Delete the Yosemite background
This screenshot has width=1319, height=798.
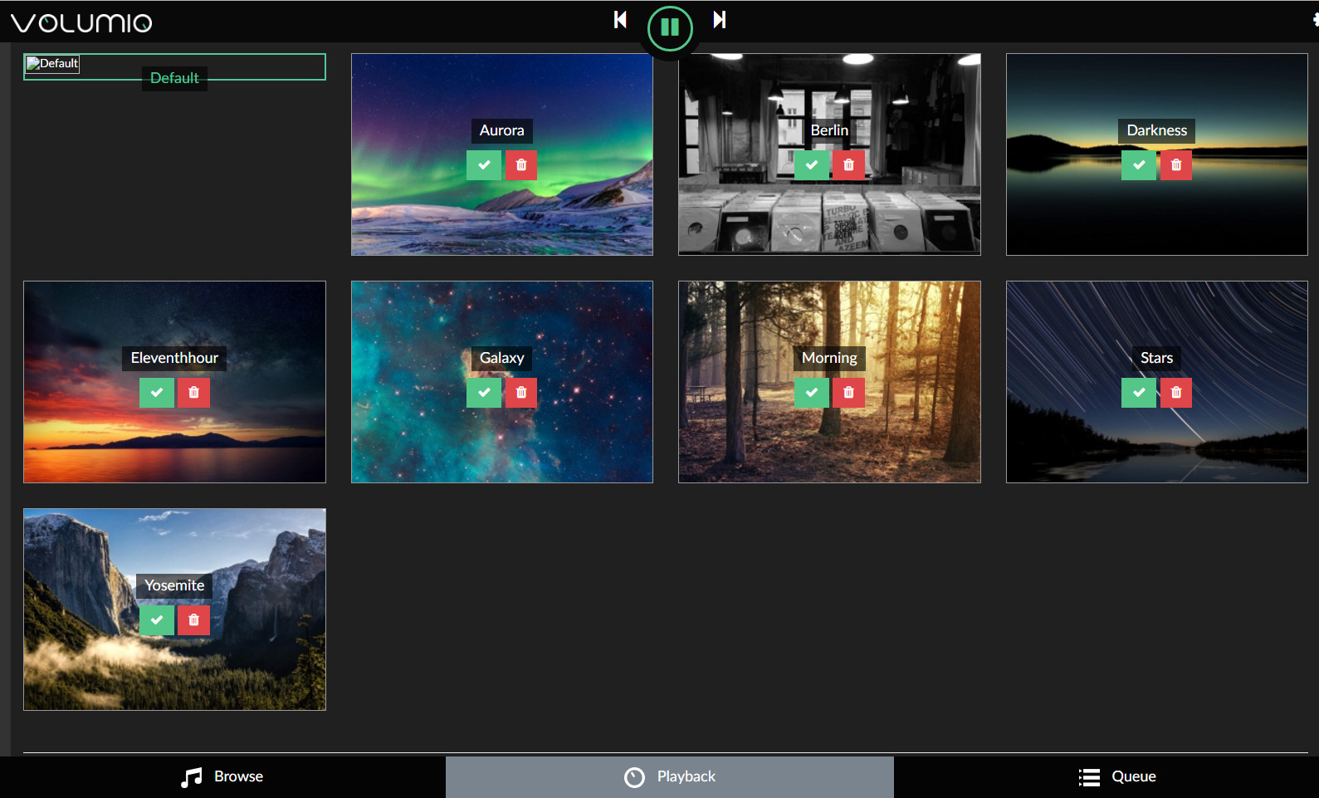(x=194, y=620)
